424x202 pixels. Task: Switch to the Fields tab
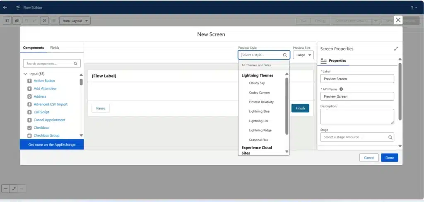pos(55,48)
